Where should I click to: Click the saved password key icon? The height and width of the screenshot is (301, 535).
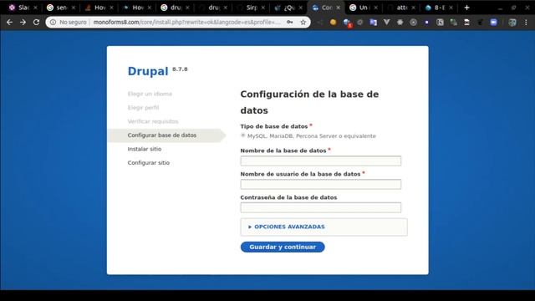pyautogui.click(x=290, y=23)
